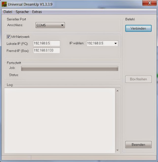Open the Sprache menu
158x162 pixels.
pos(22,12)
